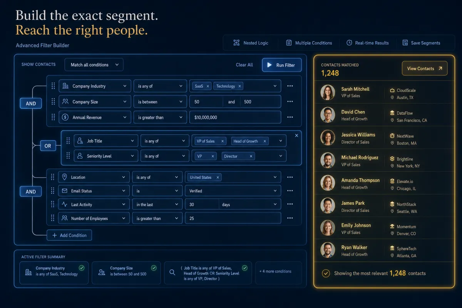Click the Nested Logic icon

236,43
